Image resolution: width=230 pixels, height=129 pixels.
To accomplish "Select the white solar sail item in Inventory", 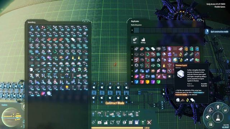I will click(49, 93).
